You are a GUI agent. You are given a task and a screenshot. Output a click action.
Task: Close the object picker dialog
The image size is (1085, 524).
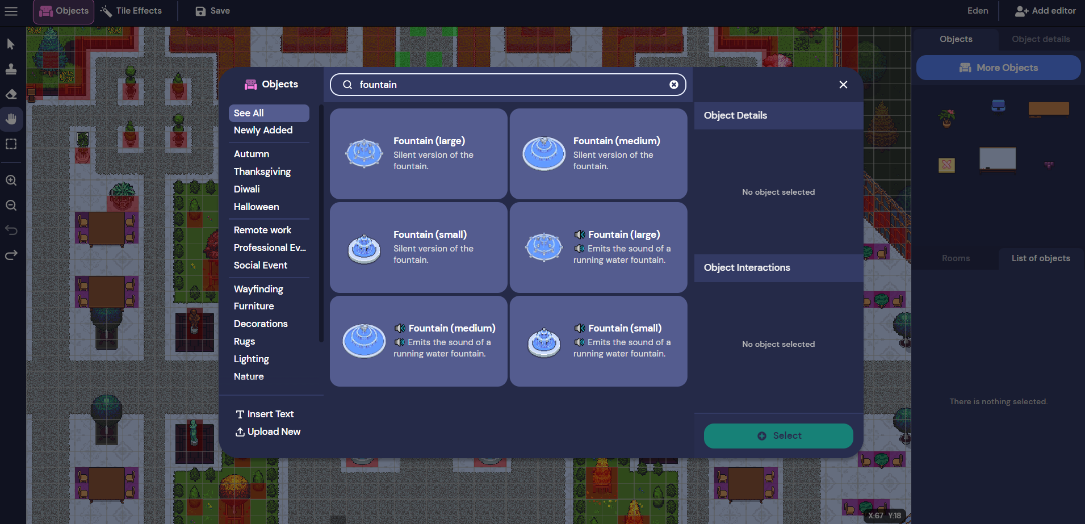tap(843, 85)
